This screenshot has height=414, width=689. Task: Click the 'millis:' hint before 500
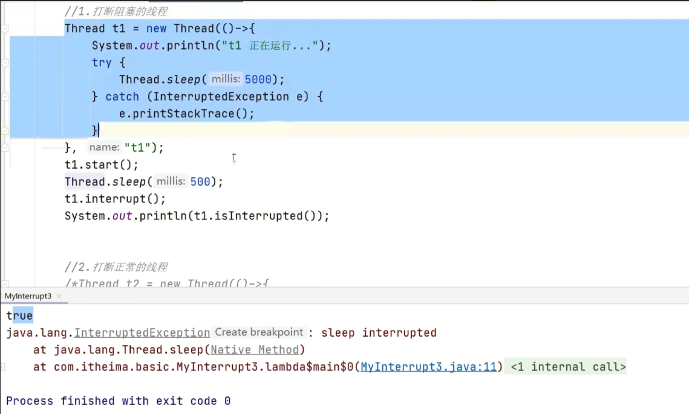[x=171, y=181]
